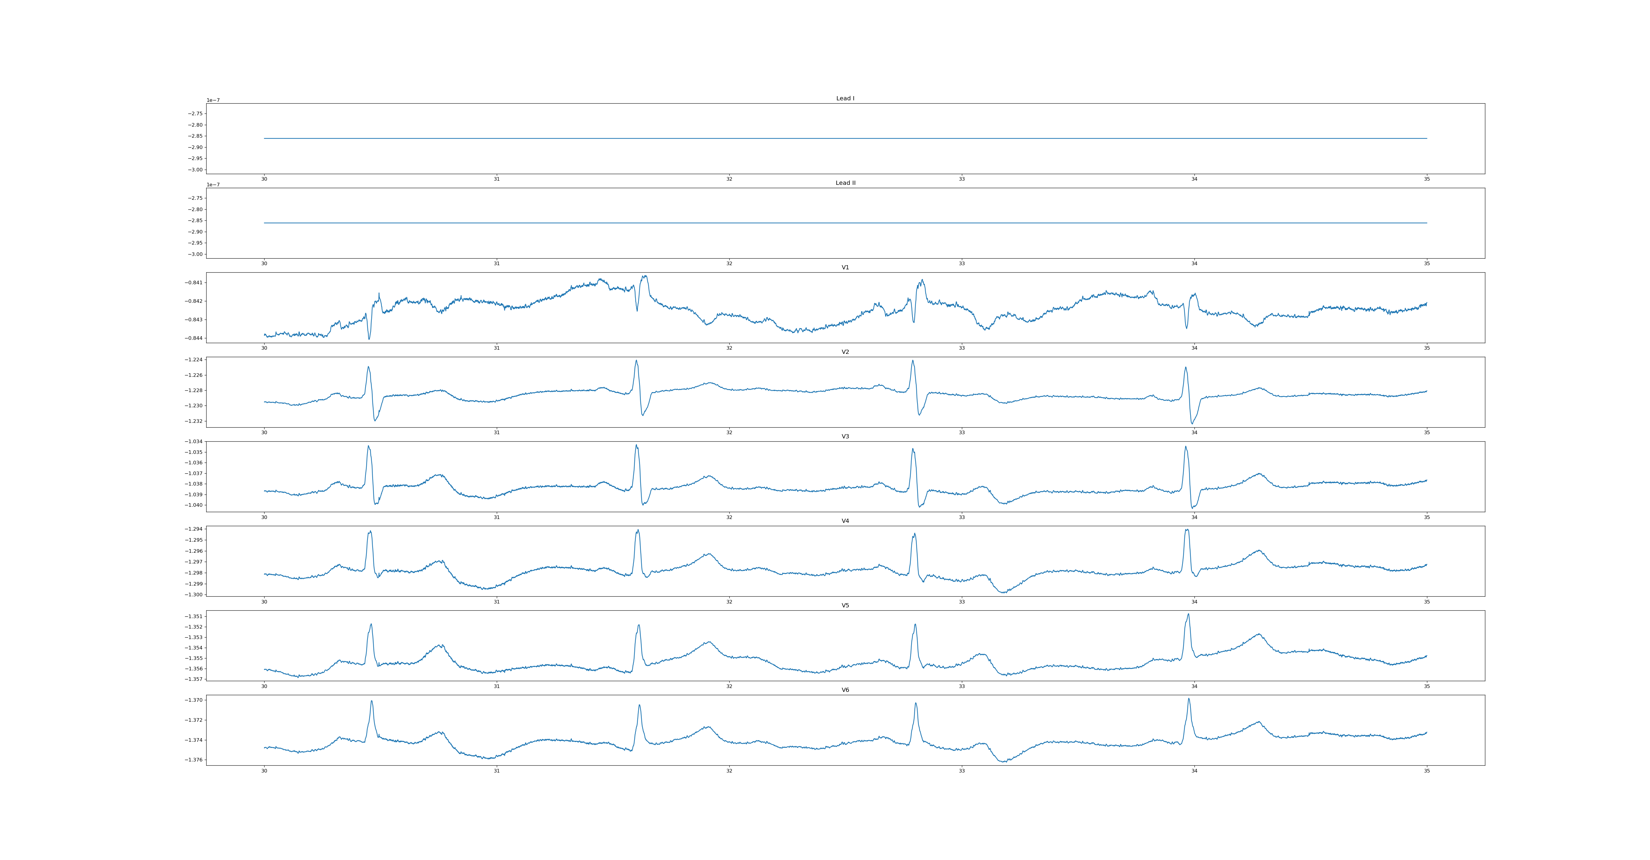This screenshot has height=860, width=1650.
Task: Click the first QRS peak in V2
Action: (368, 367)
